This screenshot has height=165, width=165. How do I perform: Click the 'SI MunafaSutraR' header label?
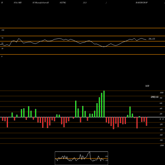tap(41, 3)
